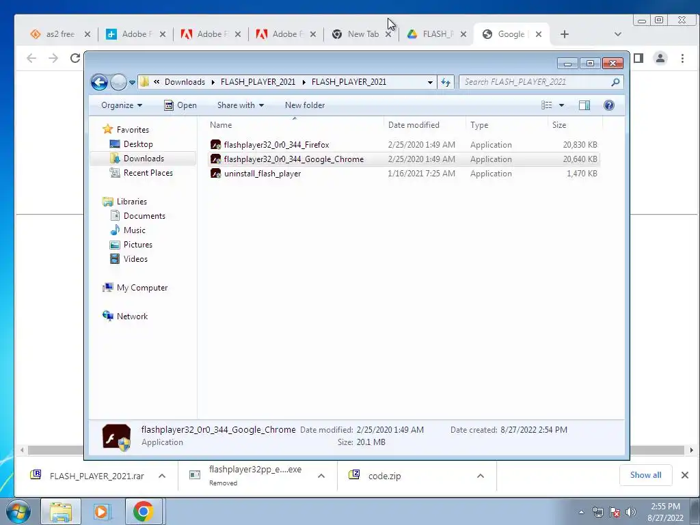The image size is (700, 525).
Task: Open the Share with menu
Action: (x=240, y=105)
